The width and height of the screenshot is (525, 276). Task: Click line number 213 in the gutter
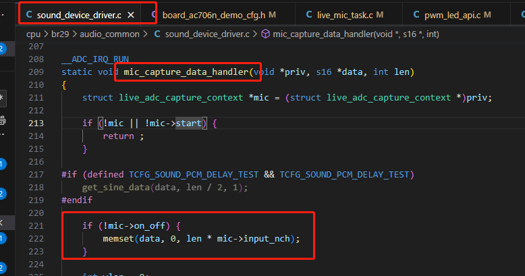[36, 123]
